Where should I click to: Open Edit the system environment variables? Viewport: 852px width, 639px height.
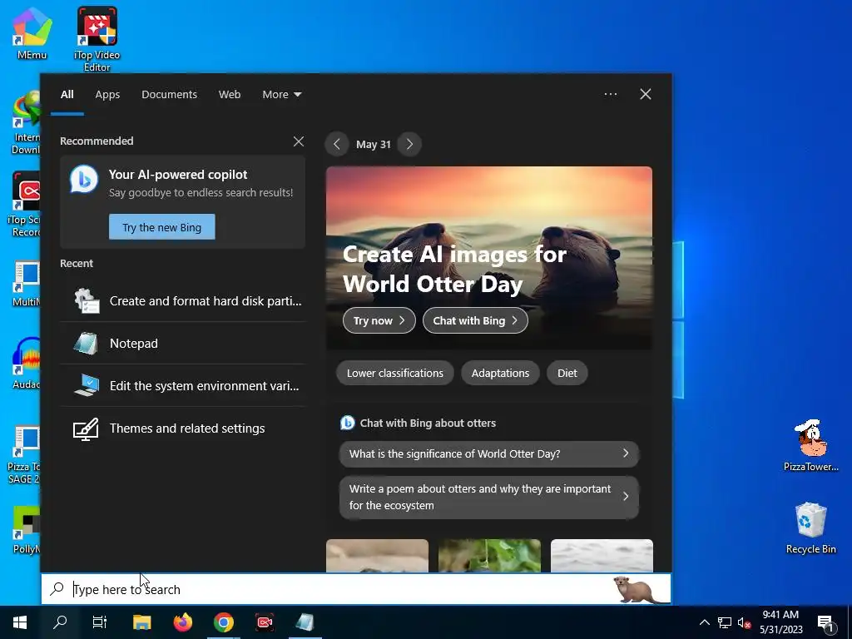[183, 386]
